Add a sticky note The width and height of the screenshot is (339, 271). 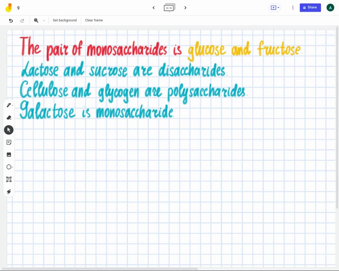[9, 142]
